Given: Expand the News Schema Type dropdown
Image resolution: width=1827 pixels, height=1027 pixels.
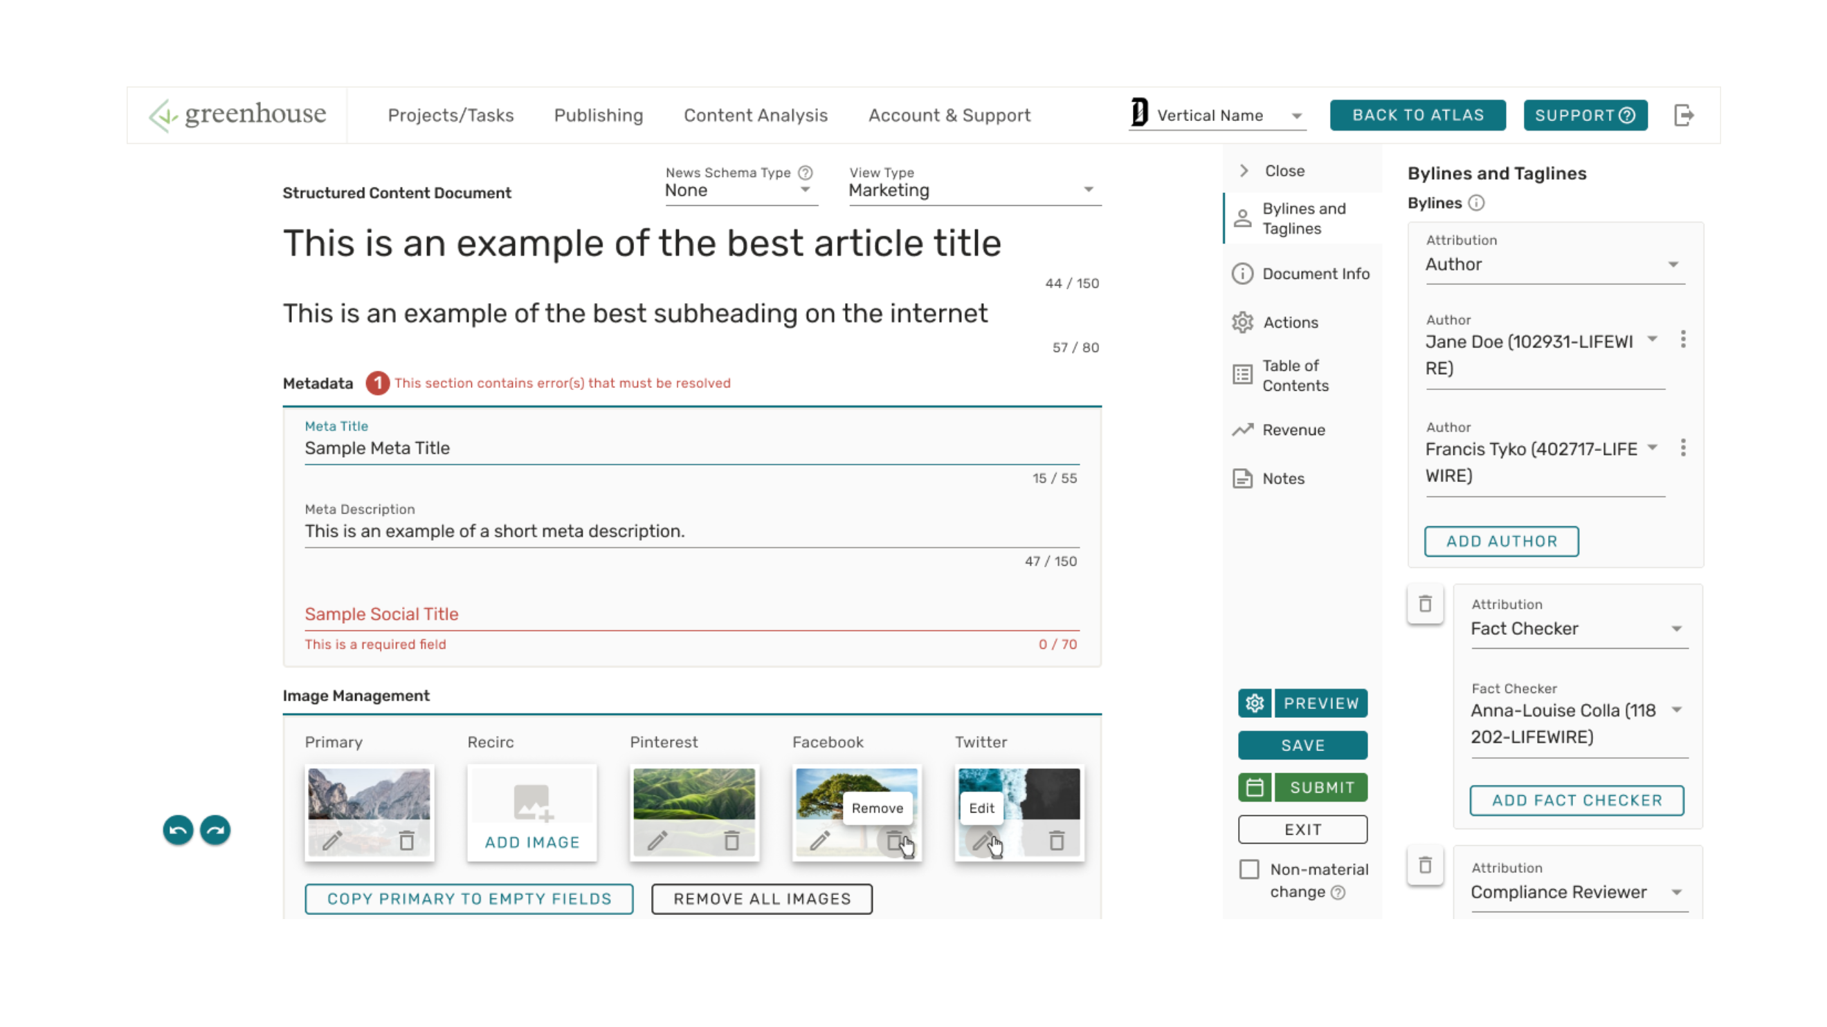Looking at the screenshot, I should pyautogui.click(x=740, y=190).
